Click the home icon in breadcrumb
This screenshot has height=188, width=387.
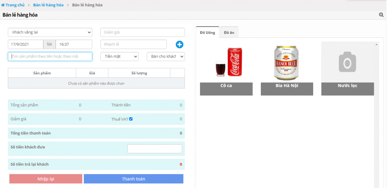coord(3,5)
